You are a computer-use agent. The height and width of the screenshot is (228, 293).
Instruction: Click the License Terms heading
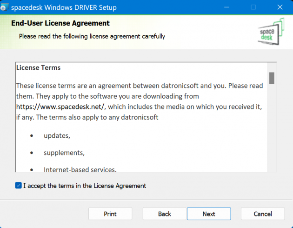[39, 67]
